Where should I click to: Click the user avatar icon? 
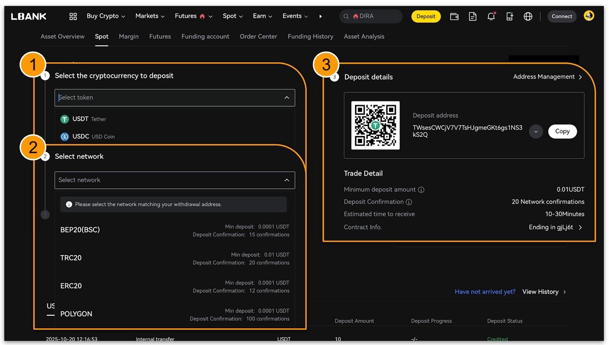click(589, 16)
